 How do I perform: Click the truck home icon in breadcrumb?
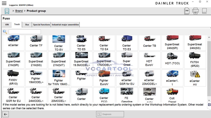[x=7, y=11]
